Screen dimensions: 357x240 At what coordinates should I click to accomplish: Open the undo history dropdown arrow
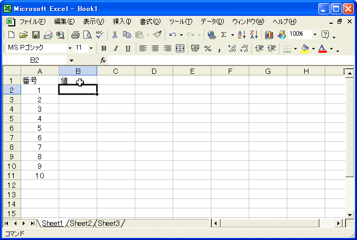(x=182, y=35)
